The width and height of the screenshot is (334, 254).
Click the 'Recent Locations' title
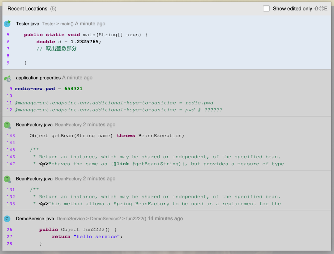(x=27, y=9)
